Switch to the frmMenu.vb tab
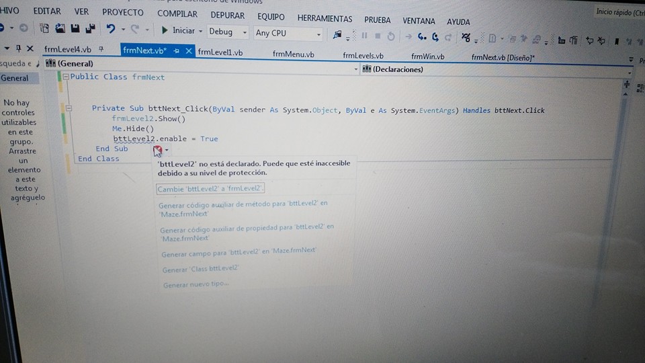This screenshot has height=363, width=645. point(293,54)
